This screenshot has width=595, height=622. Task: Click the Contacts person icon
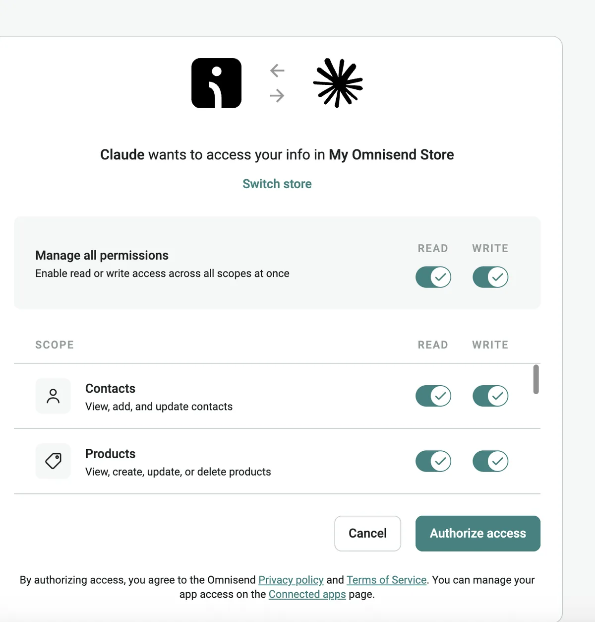pos(53,396)
